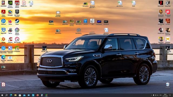
Task: Select the gray Intel logo desktop icon
Action: [79, 31]
